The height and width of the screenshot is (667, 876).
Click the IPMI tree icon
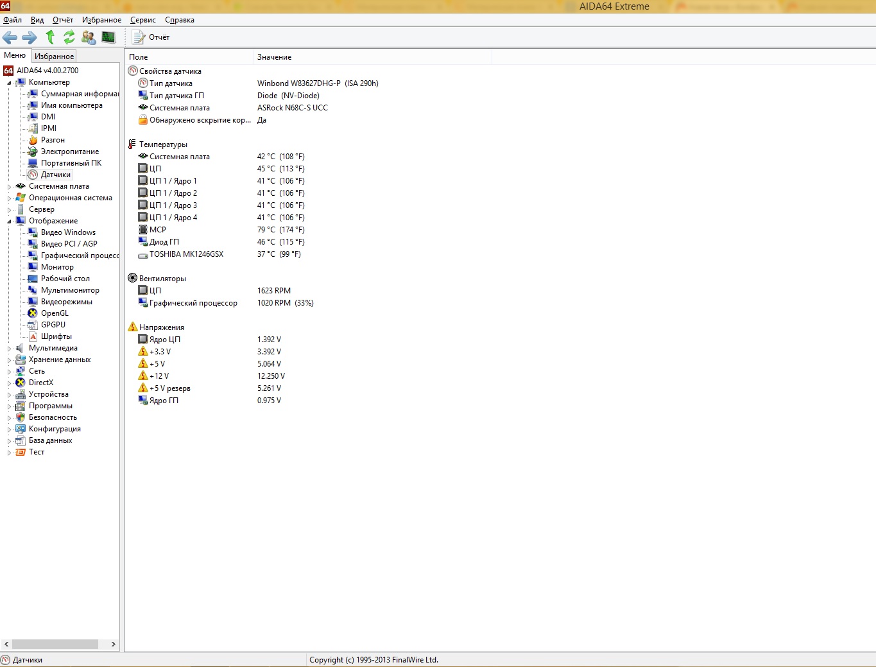[x=33, y=128]
